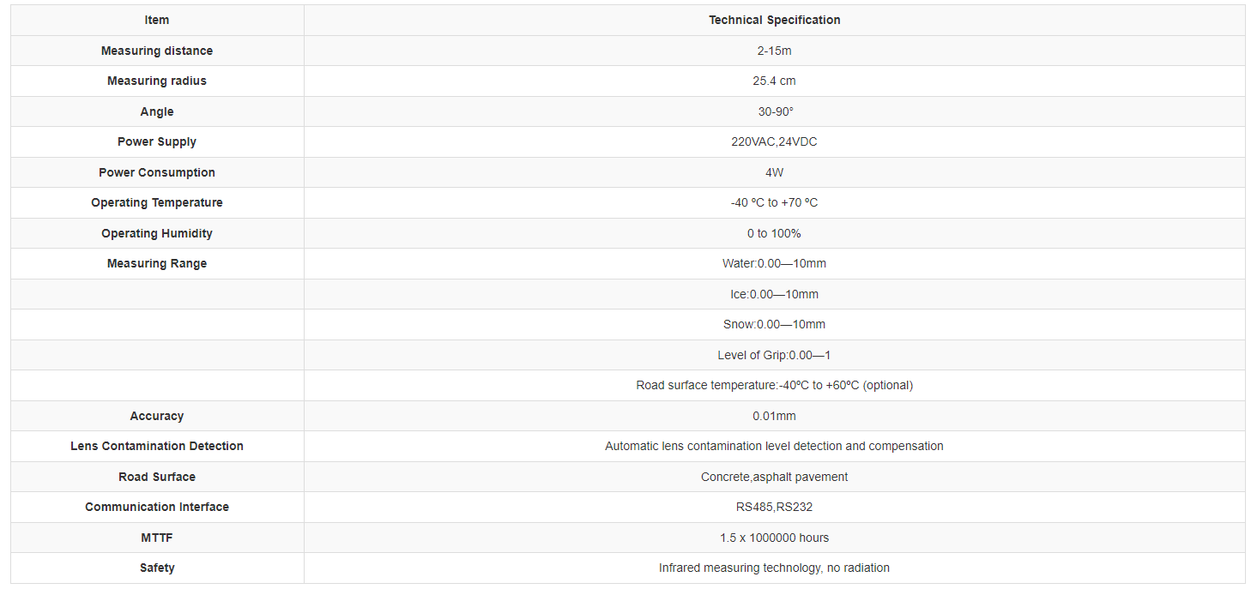Select the "Level of Grip:0.00—1" cell
Viewport: 1251px width, 589px height.
774,355
